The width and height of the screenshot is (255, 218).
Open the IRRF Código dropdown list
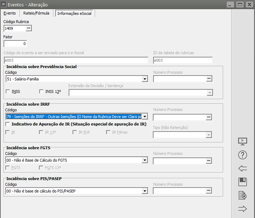pyautogui.click(x=144, y=117)
